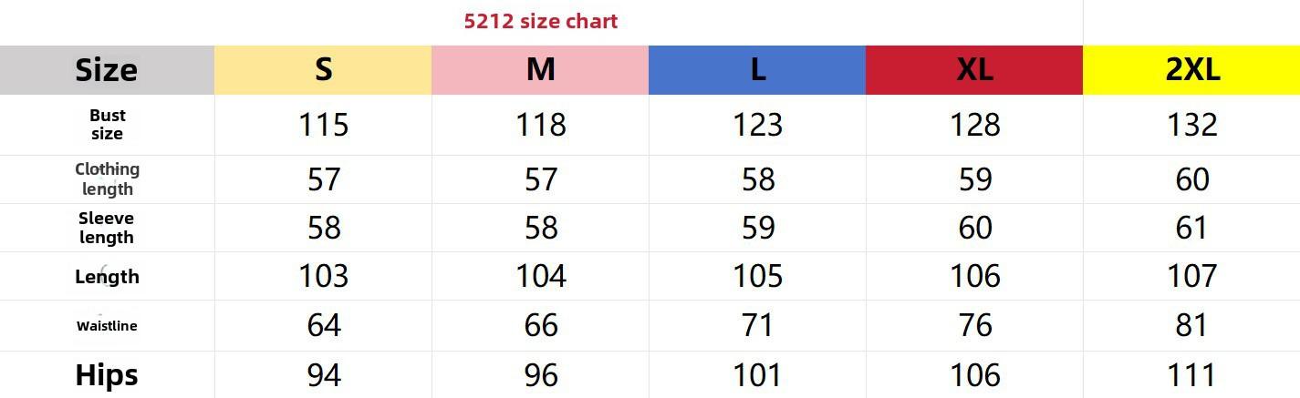This screenshot has height=398, width=1300.
Task: Click the Waistline row label
Action: coord(107,325)
